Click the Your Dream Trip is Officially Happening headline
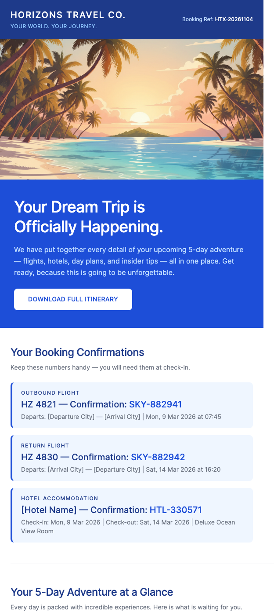Image resolution: width=274 pixels, height=616 pixels. (88, 217)
